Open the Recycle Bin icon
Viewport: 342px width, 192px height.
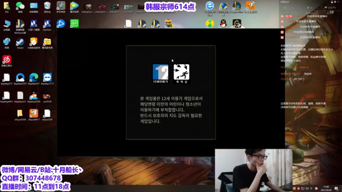47,7
